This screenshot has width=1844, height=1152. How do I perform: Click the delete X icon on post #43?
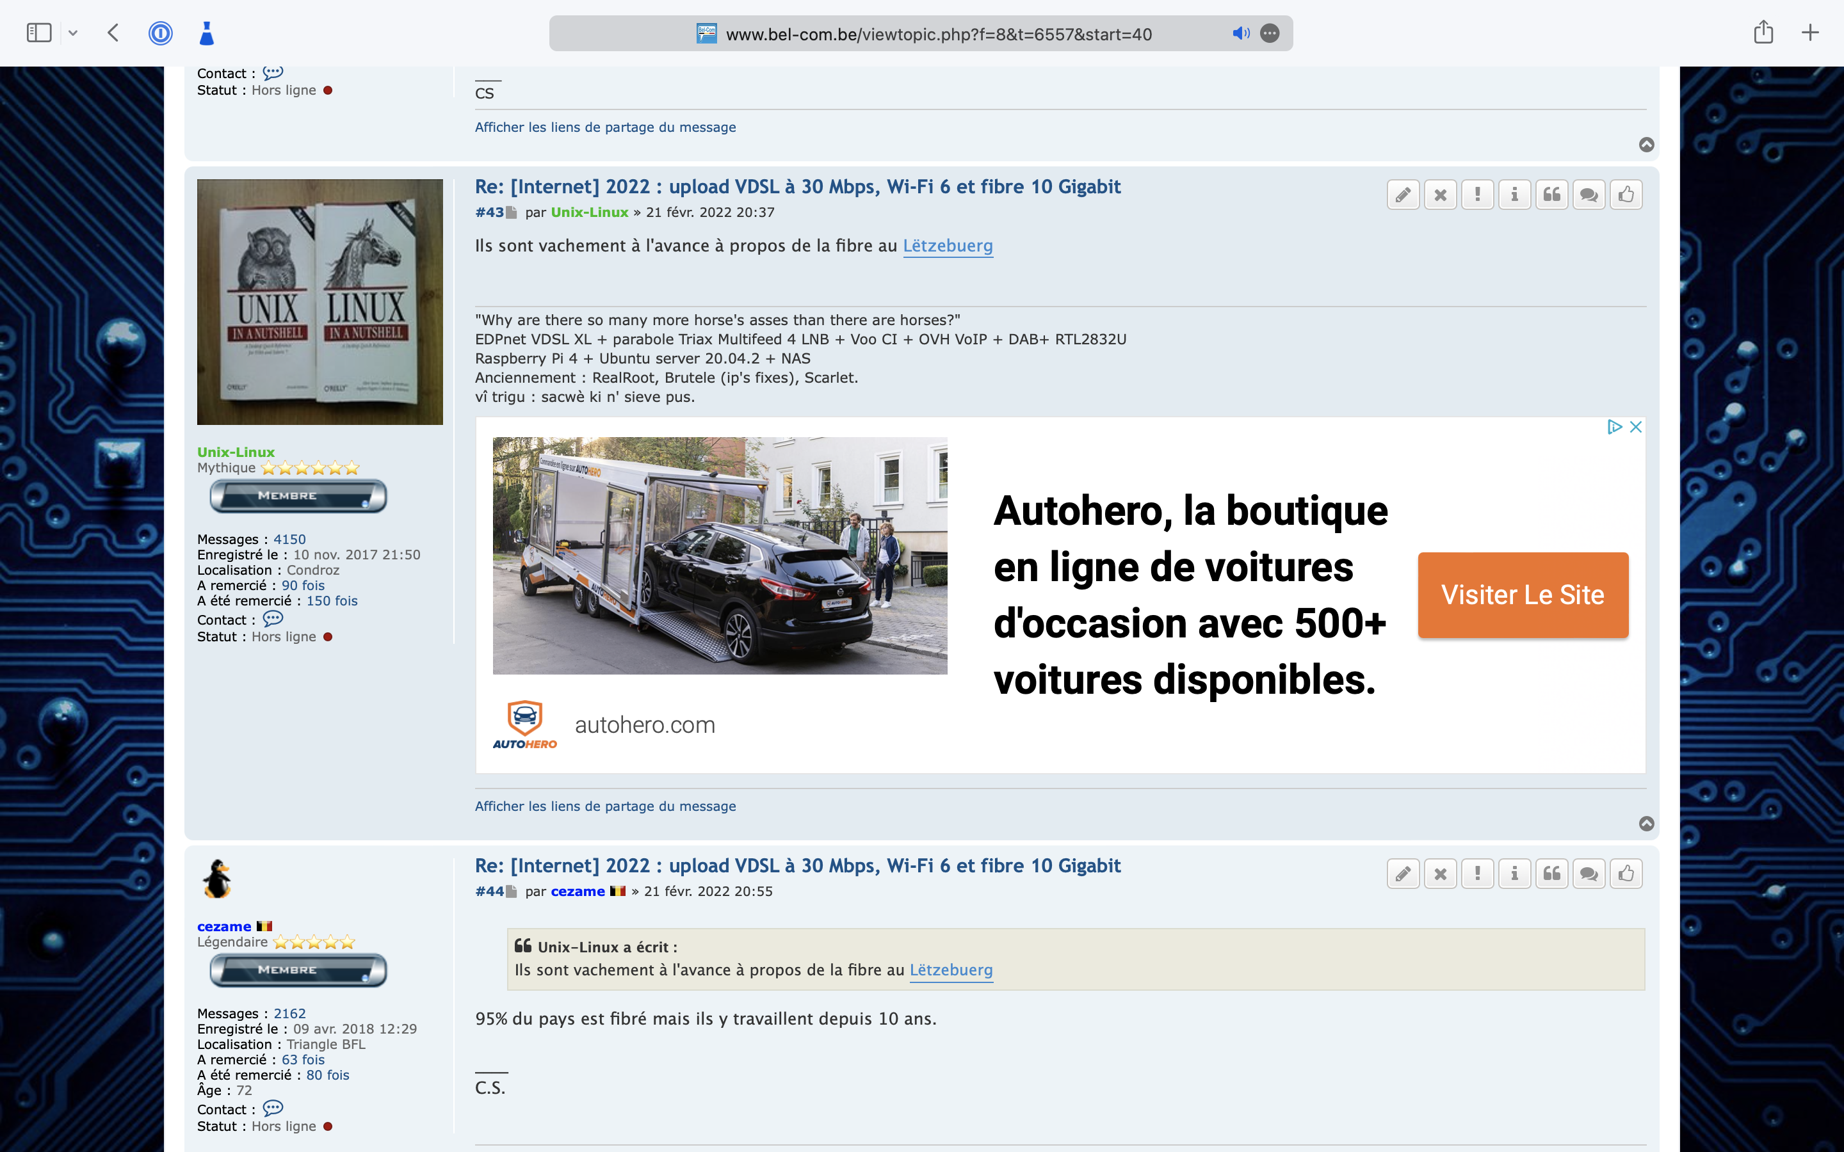point(1440,195)
